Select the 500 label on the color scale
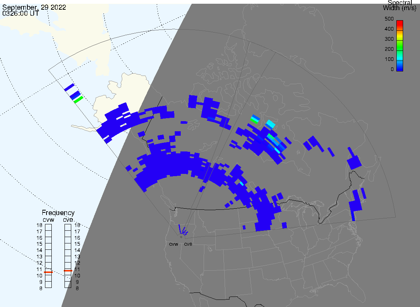This screenshot has width=420, height=307. tap(389, 19)
